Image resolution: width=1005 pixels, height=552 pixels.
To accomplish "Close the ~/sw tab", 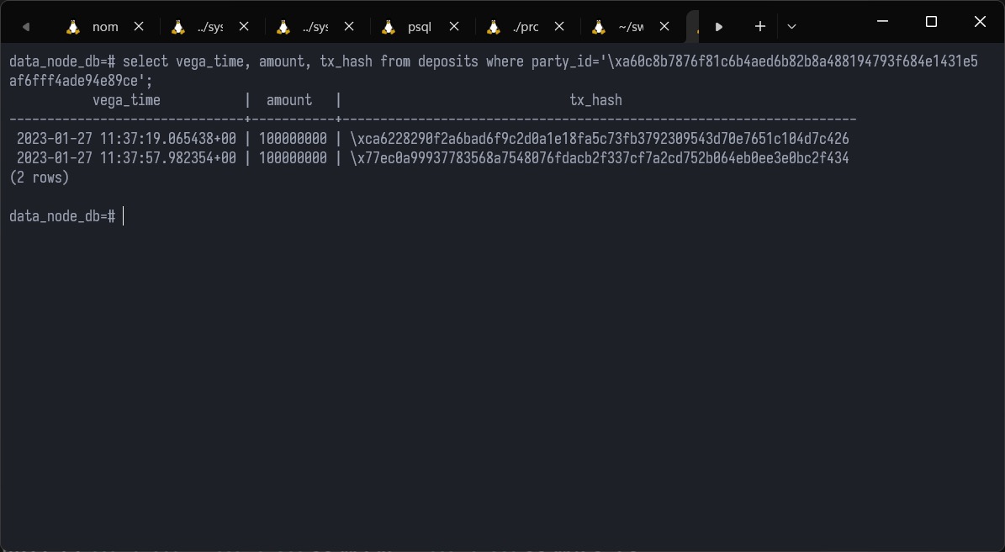I will pos(664,26).
